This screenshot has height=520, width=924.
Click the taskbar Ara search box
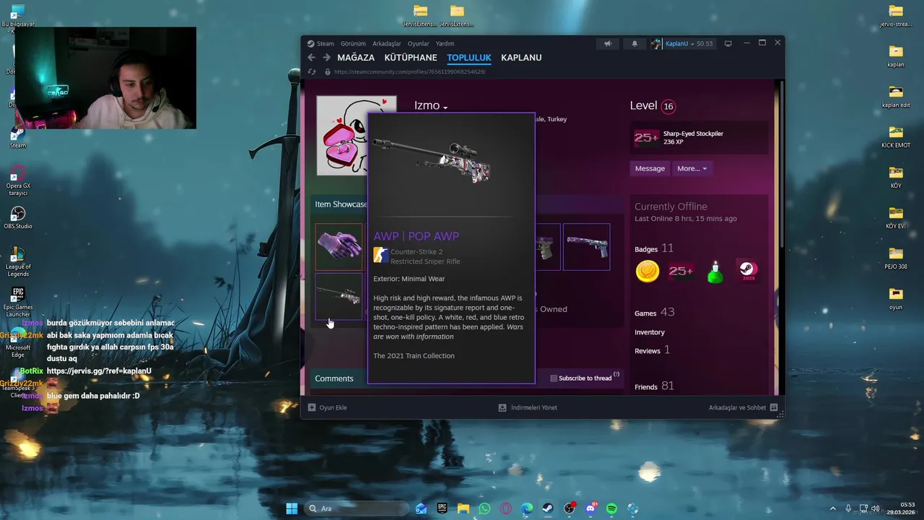[355, 508]
